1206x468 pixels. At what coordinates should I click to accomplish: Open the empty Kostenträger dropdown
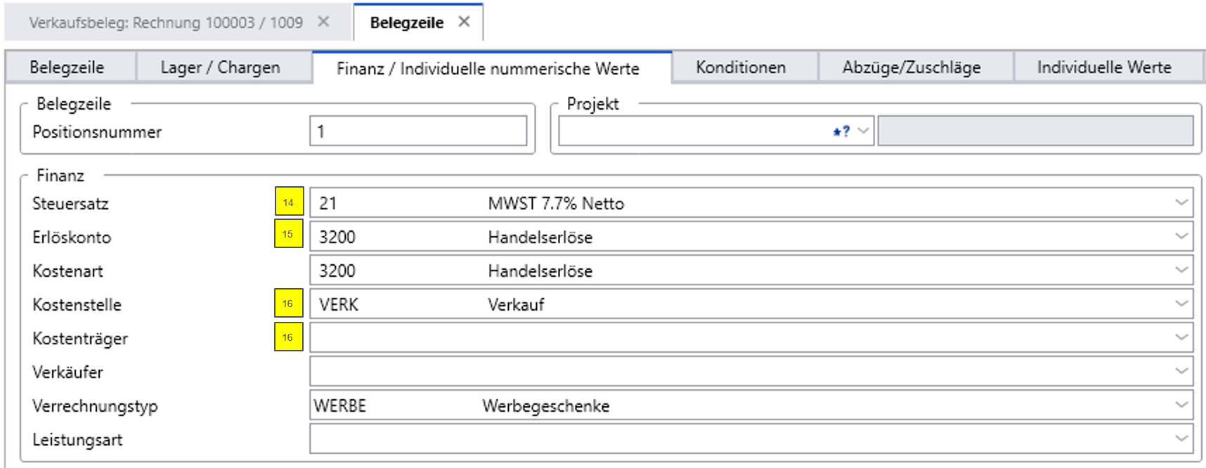click(x=1181, y=338)
